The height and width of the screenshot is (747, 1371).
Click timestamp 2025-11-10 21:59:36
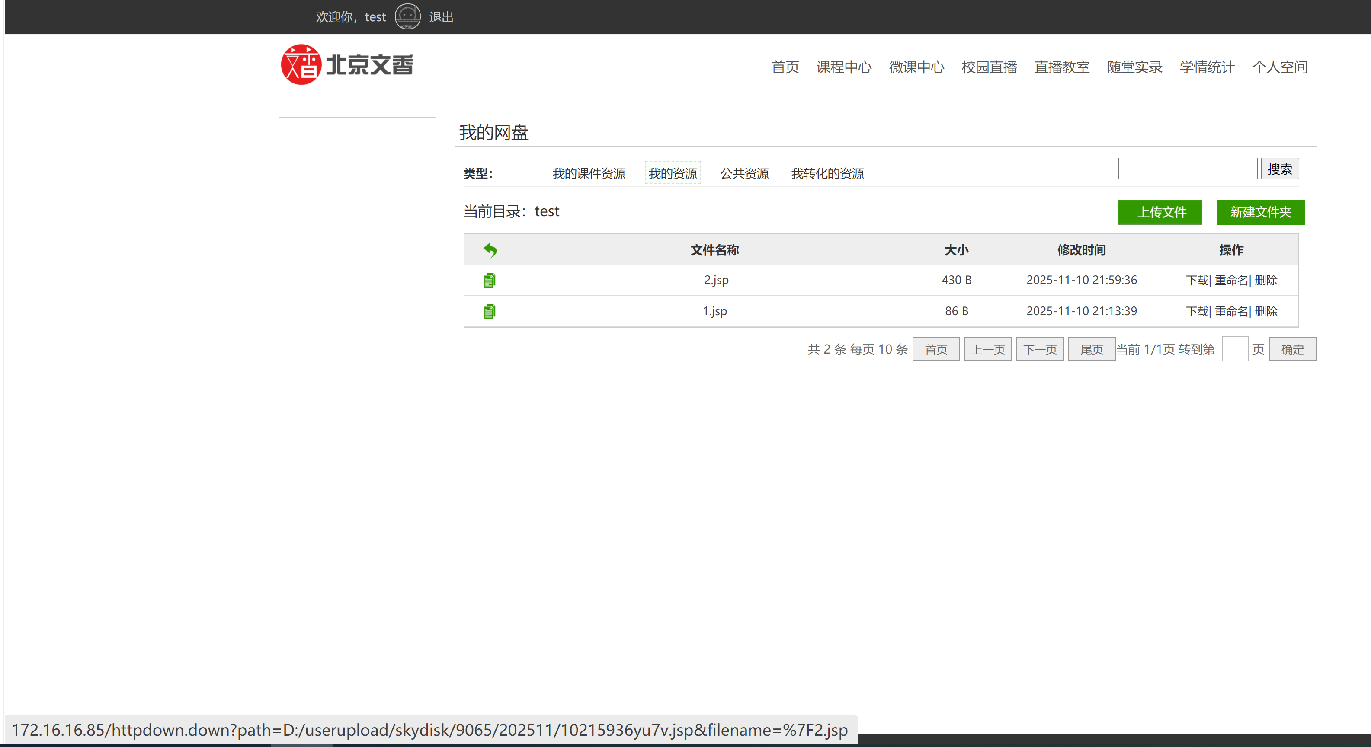(1082, 280)
